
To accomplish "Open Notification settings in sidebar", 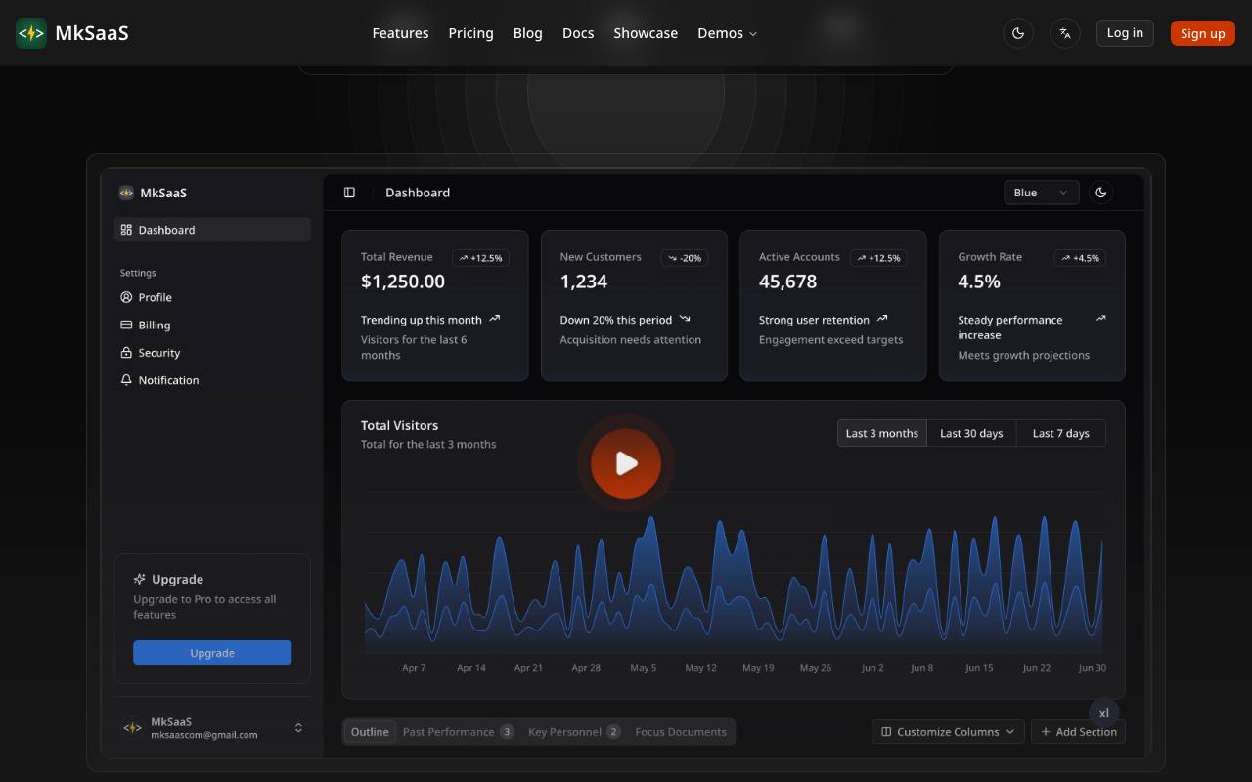I will 212,380.
